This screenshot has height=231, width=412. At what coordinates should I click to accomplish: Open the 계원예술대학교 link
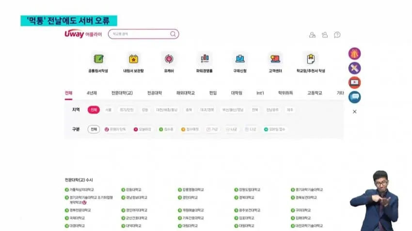coord(193,210)
